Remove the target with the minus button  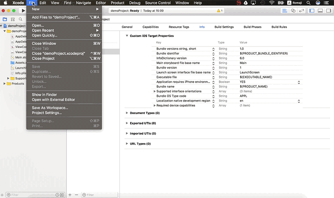(77, 194)
